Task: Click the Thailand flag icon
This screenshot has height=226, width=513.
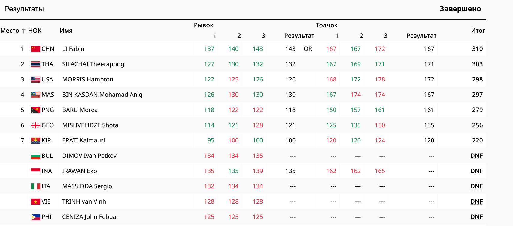Action: pos(35,64)
